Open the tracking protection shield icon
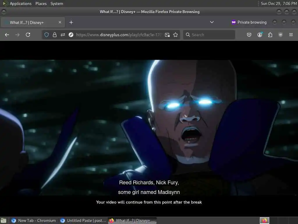This screenshot has width=298, height=224. pyautogui.click(x=47, y=35)
